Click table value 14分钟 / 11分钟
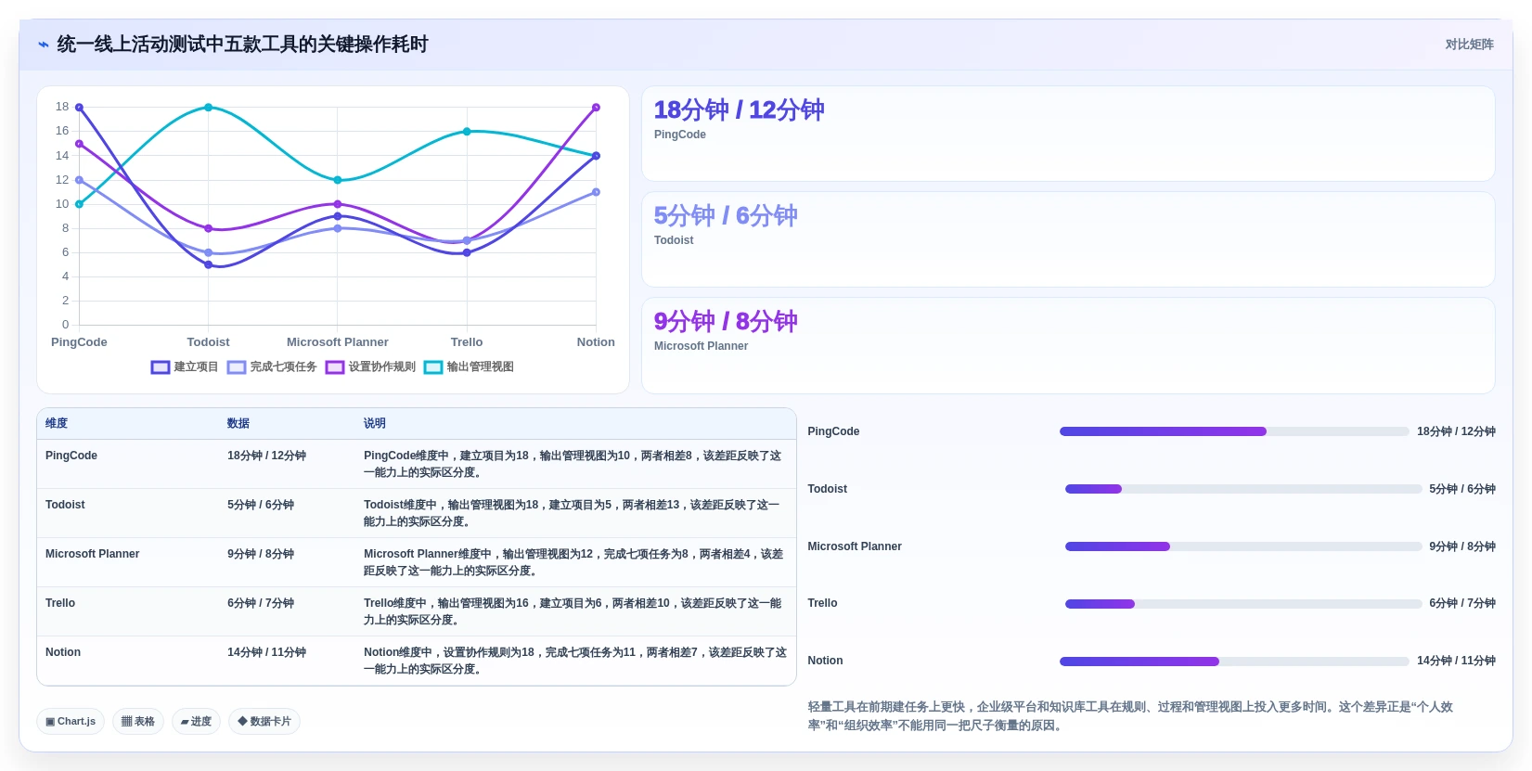The width and height of the screenshot is (1532, 771). 267,652
